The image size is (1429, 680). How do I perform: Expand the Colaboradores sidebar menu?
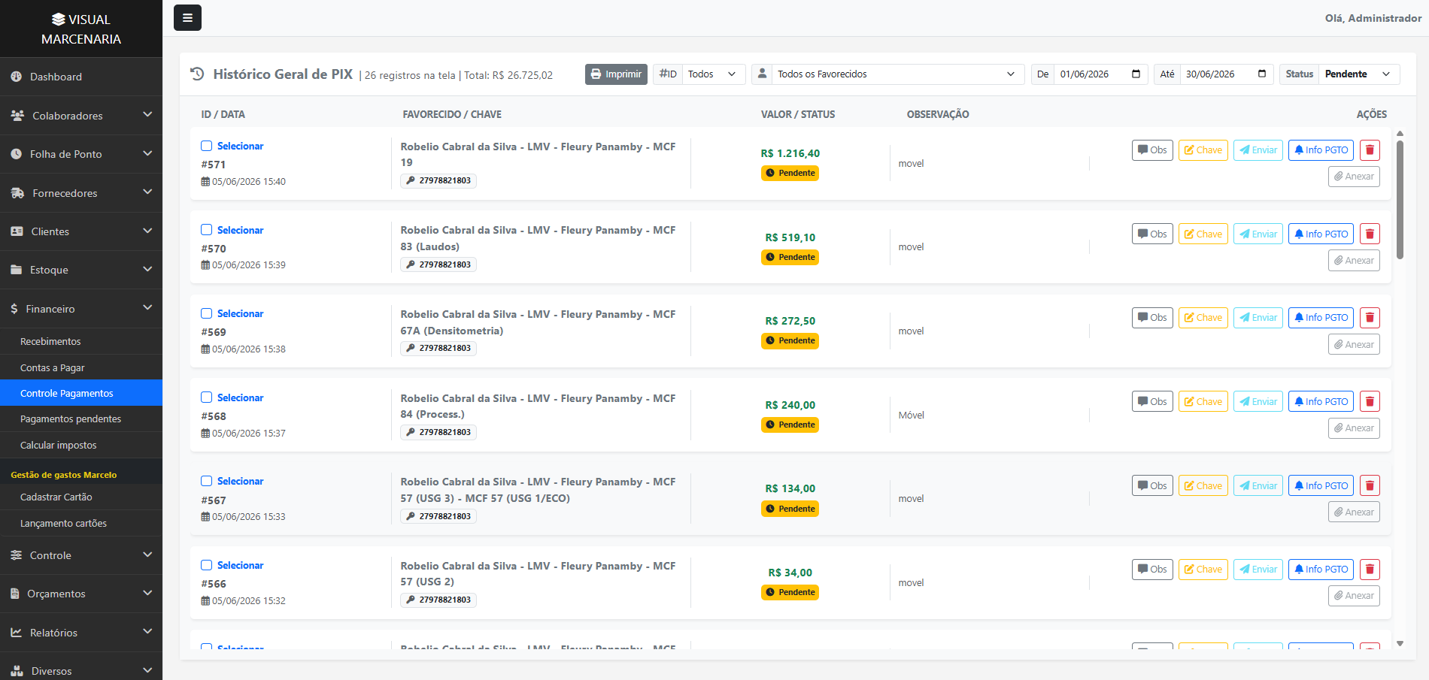pos(81,116)
